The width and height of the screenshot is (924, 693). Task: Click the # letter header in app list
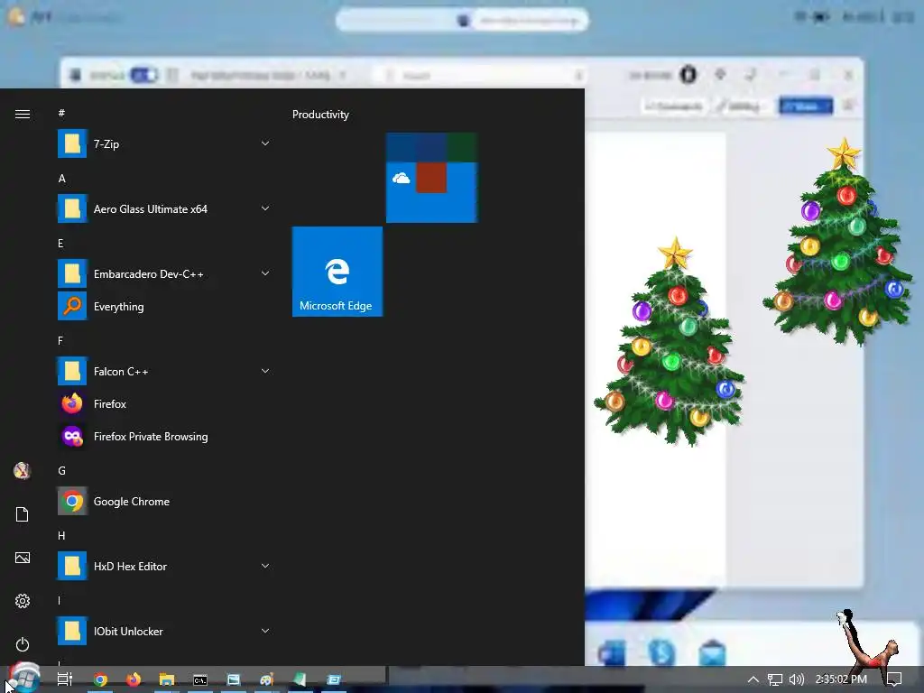61,113
